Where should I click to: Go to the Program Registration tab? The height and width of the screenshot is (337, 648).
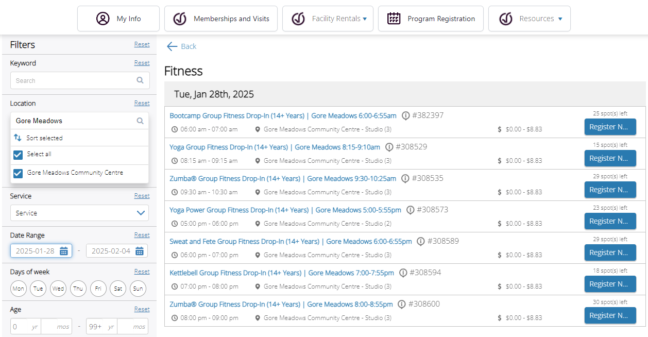pyautogui.click(x=431, y=19)
